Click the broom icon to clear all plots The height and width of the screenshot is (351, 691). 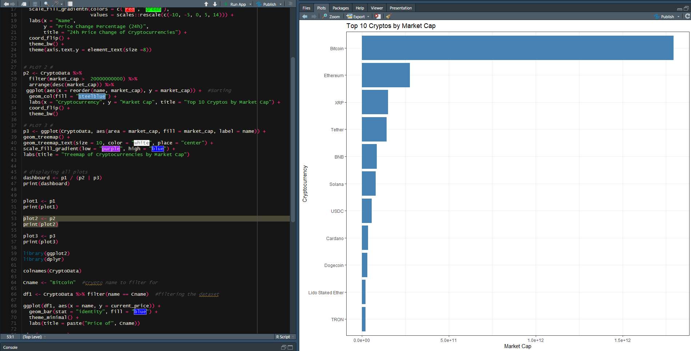[388, 16]
